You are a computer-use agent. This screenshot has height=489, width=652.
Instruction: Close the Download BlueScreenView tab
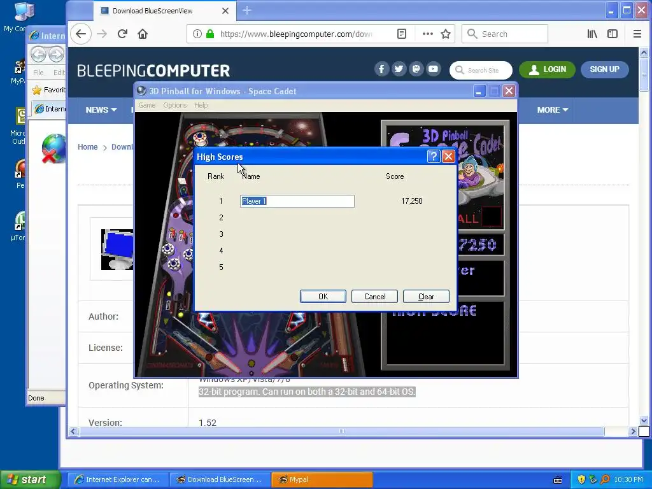click(225, 11)
